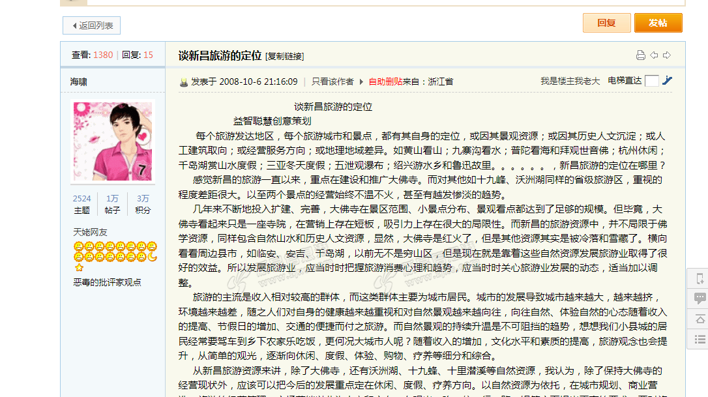The image size is (708, 397).
Task: Open the 天姥网友 user group link
Action: pos(91,232)
